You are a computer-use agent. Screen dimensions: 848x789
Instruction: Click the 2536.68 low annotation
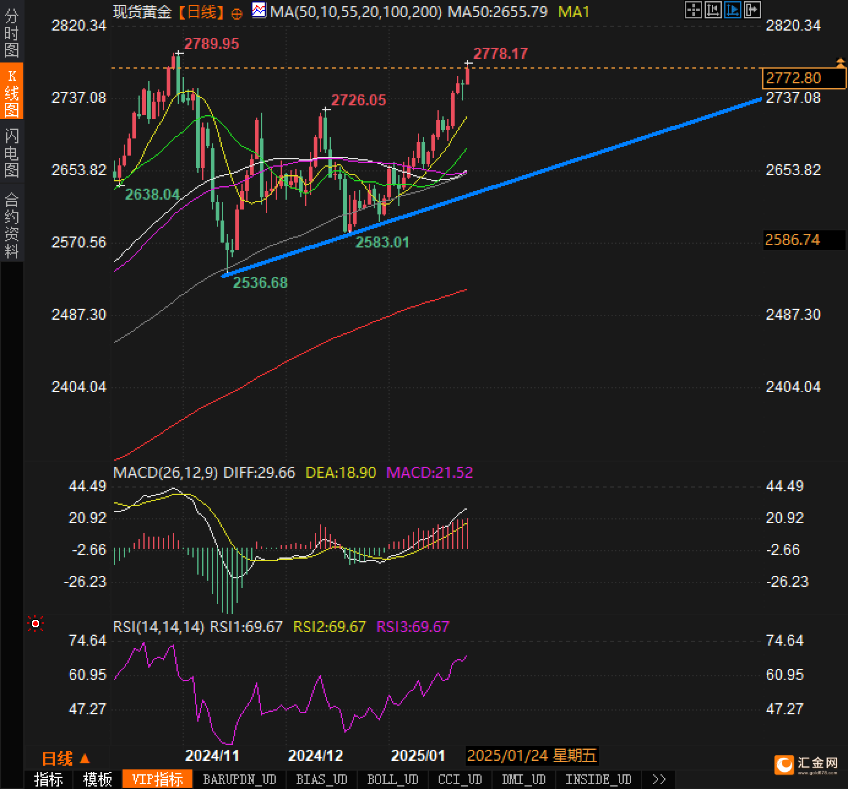[x=260, y=282]
